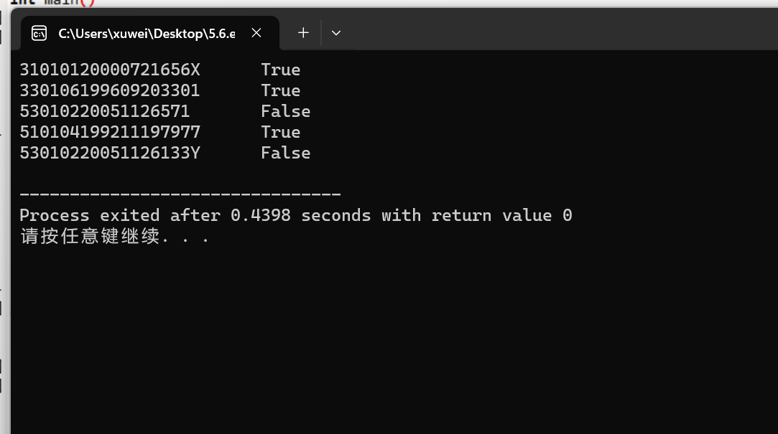Click the ID number 53010220051126133Y
The height and width of the screenshot is (434, 778).
click(x=109, y=153)
